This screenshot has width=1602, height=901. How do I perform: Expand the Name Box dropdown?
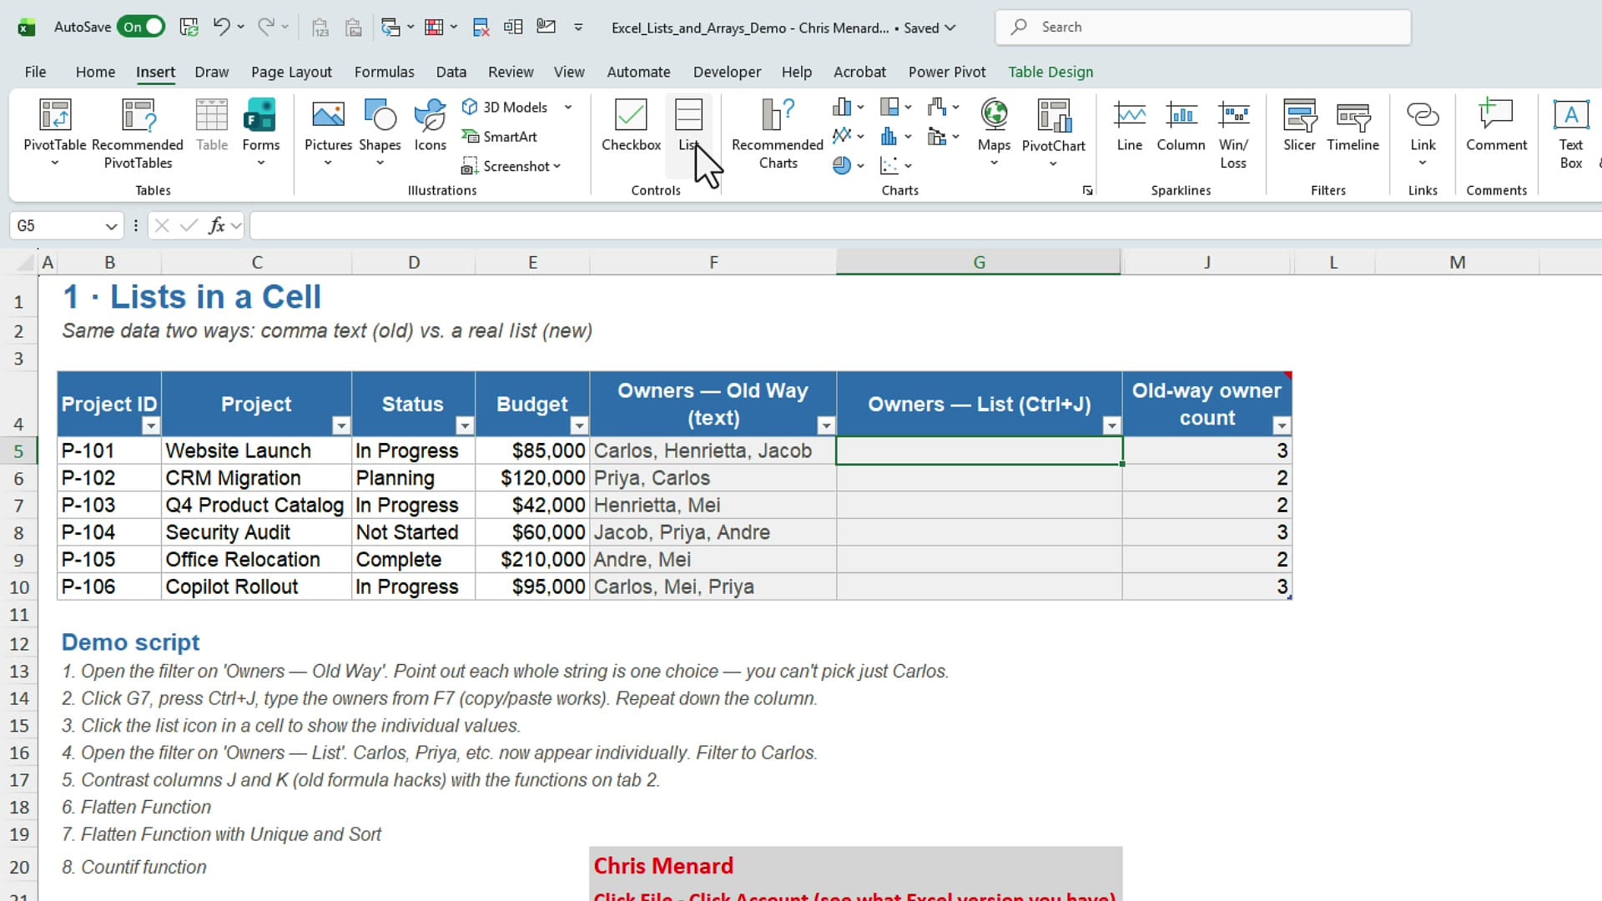click(x=111, y=226)
